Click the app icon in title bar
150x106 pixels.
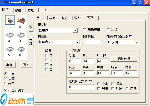coord(2,2)
